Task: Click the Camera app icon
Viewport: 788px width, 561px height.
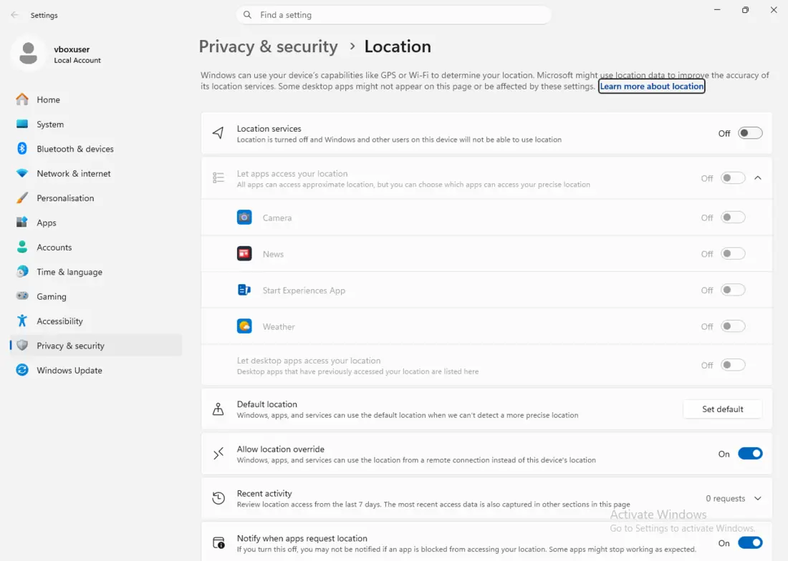Action: [x=244, y=218]
